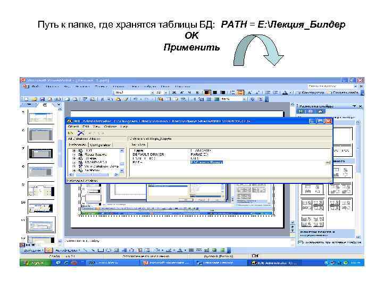Click the Open database toolbar icon in BDE
The image size is (383, 287).
[71, 133]
